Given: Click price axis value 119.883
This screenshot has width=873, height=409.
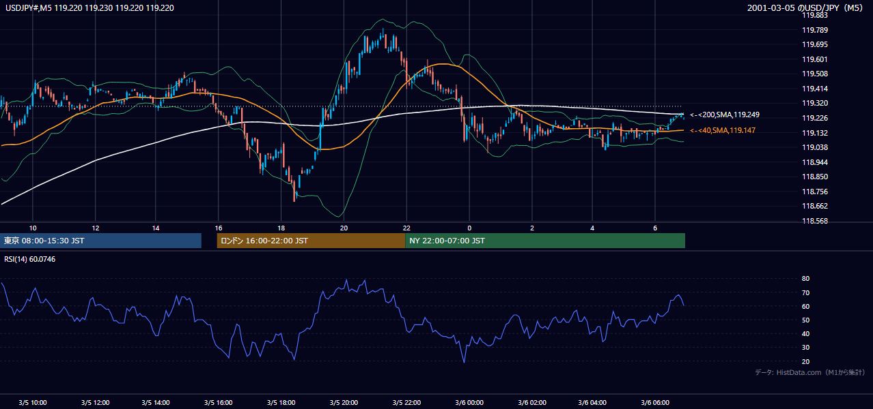Looking at the screenshot, I should click(x=814, y=15).
